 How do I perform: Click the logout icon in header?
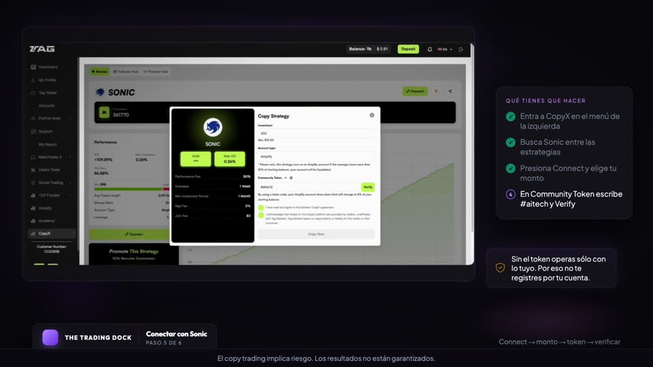[461, 50]
